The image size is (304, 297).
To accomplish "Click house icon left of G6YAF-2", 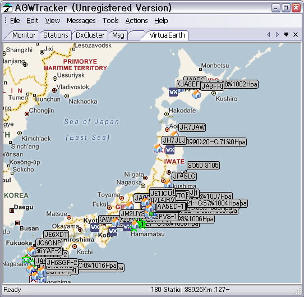I will [x=31, y=251].
